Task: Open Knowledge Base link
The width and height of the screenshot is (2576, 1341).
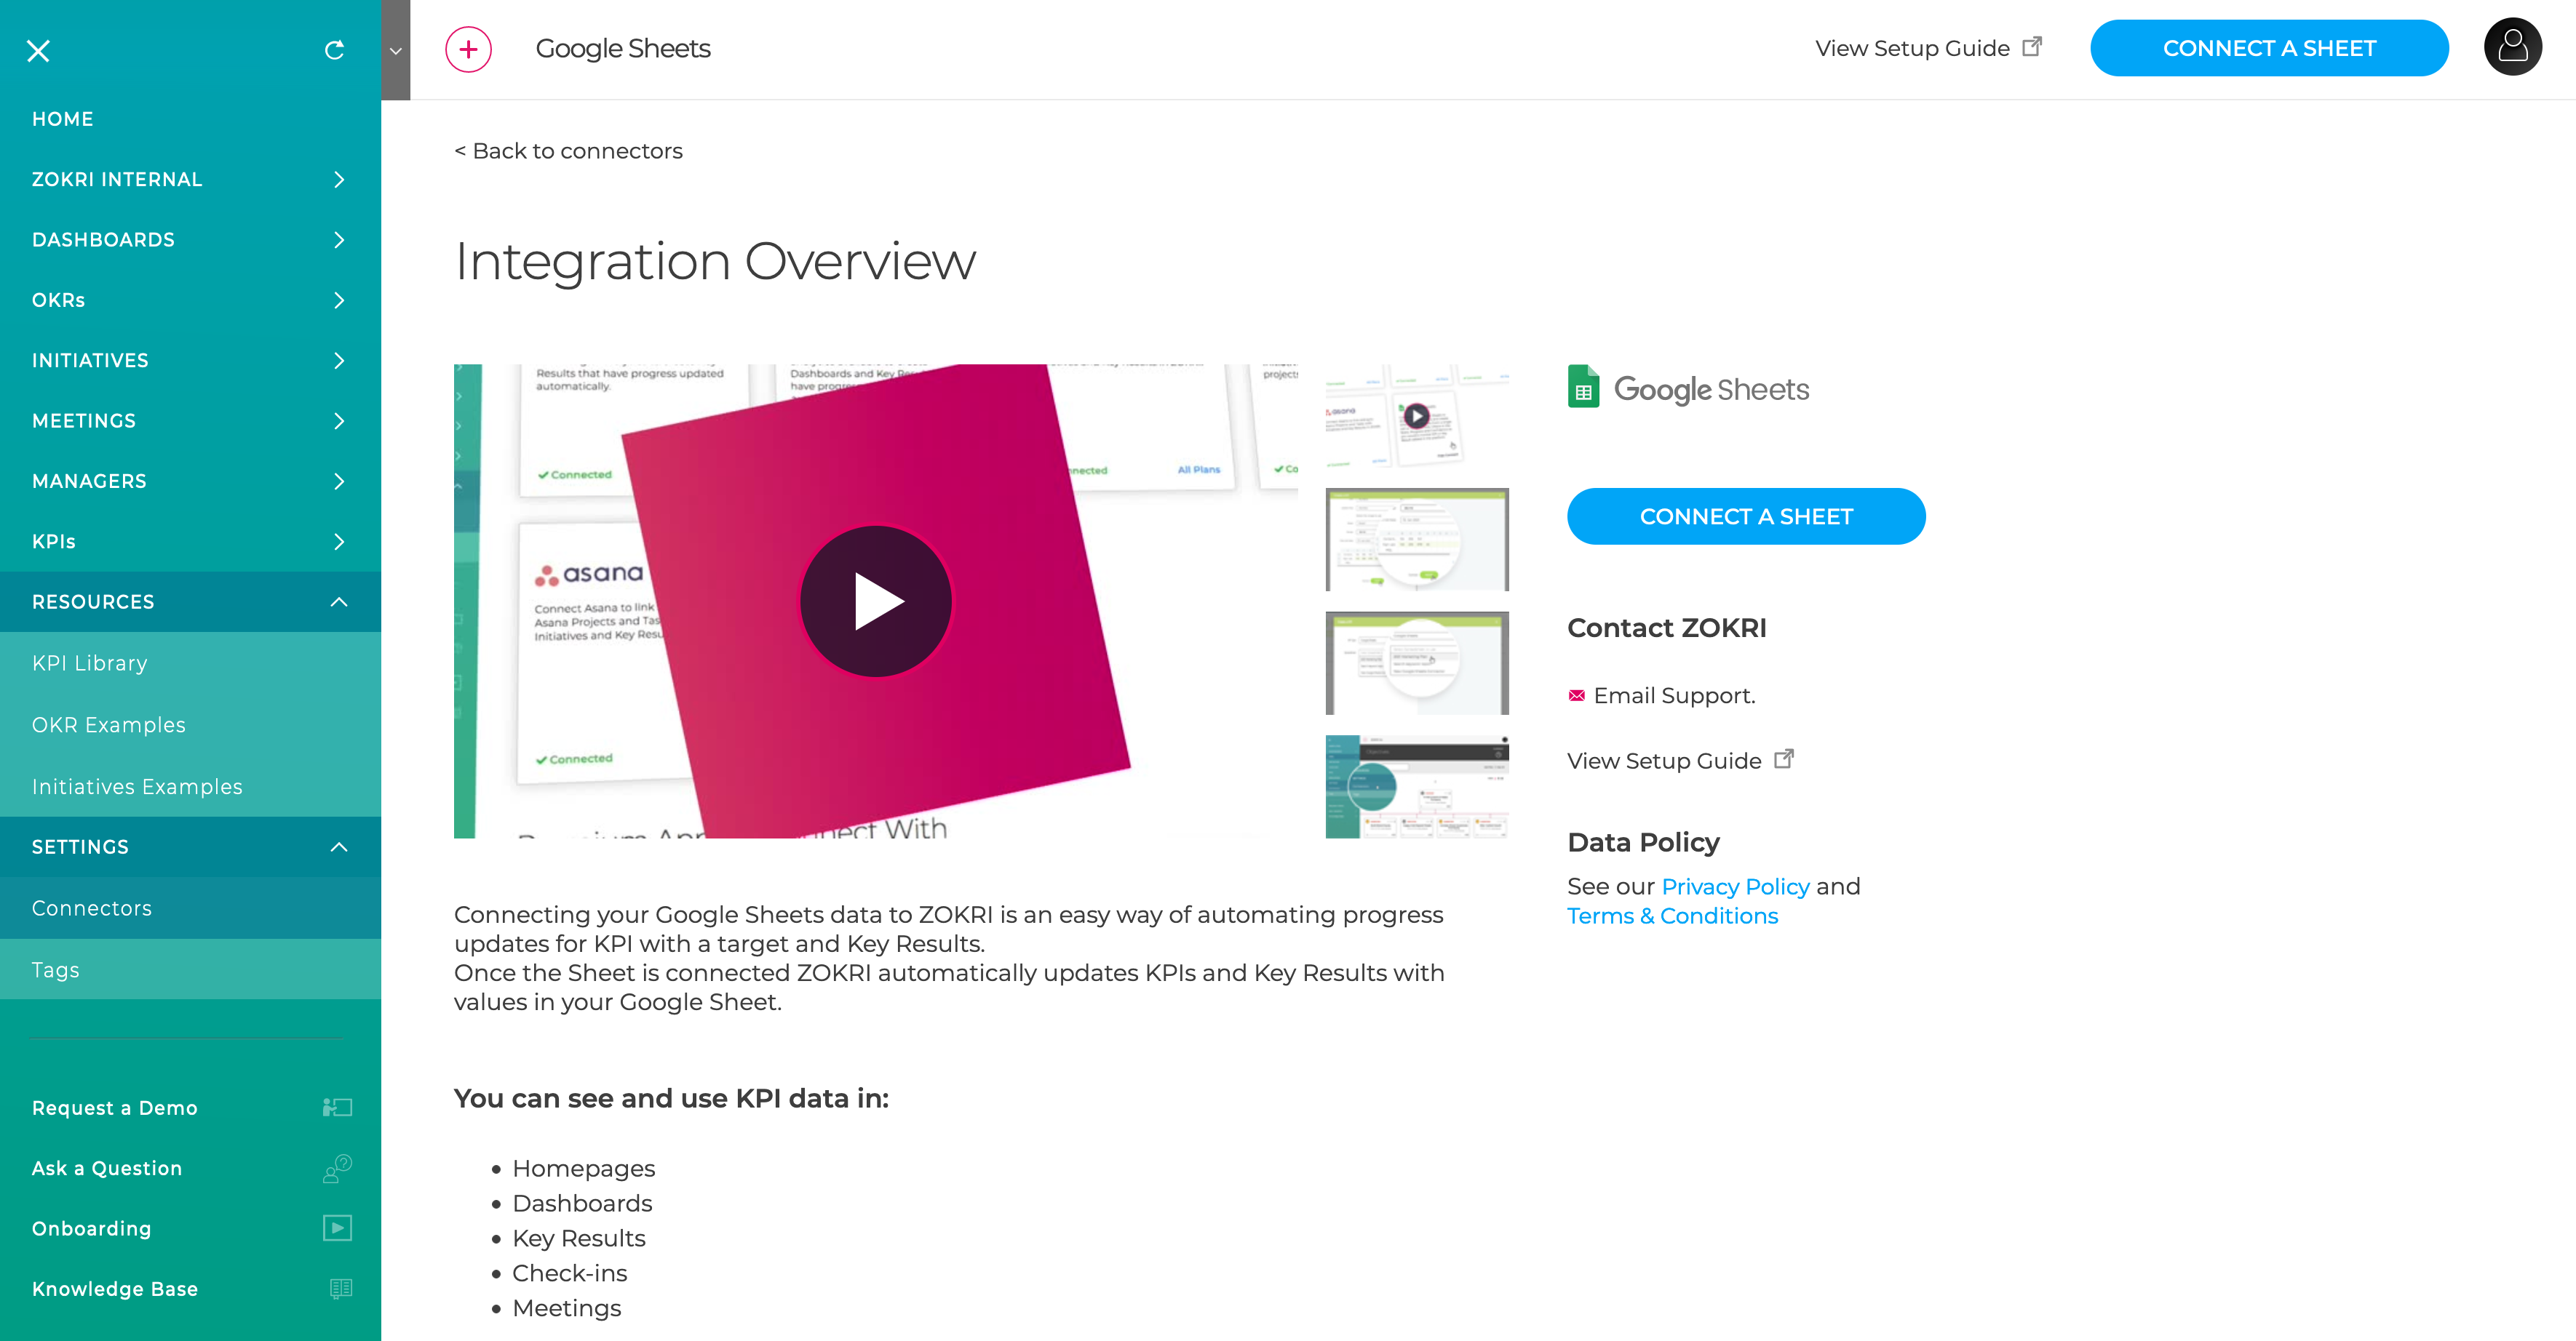Action: click(115, 1289)
